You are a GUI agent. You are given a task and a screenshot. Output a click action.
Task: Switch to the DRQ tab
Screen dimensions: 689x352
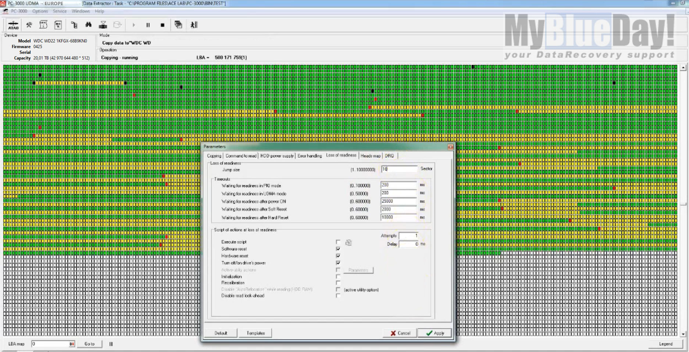pyautogui.click(x=389, y=156)
